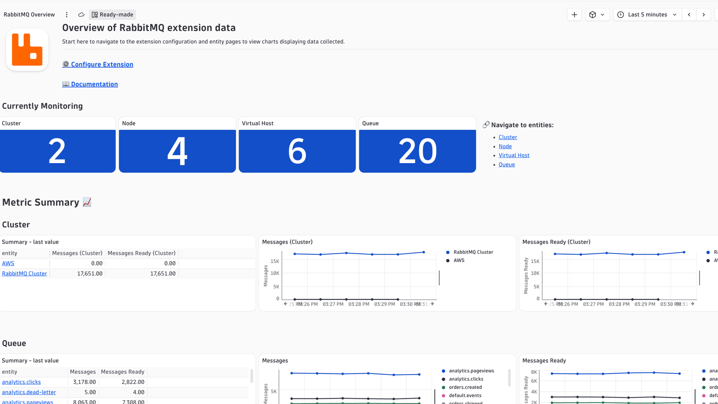Viewport: 718px width, 404px height.
Task: Go to next timeframe with right chevron
Action: (703, 15)
